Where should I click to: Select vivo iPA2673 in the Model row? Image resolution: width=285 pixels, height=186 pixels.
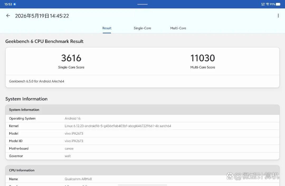coord(74,134)
